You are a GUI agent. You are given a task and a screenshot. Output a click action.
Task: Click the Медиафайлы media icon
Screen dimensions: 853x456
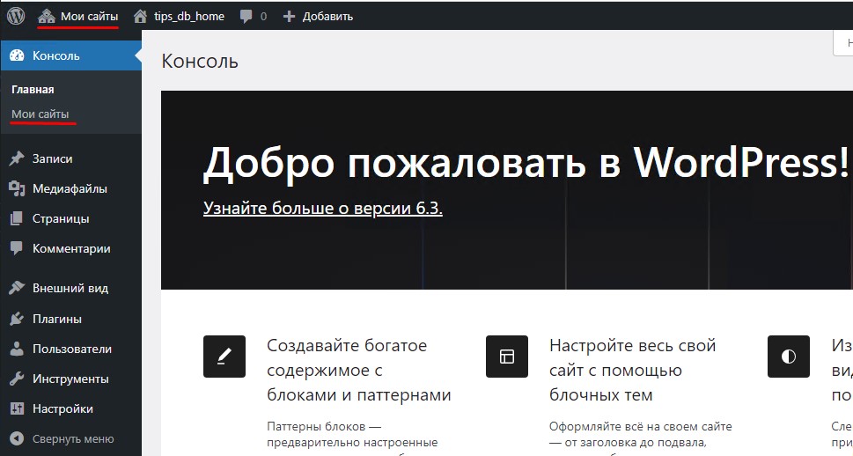tap(16, 188)
